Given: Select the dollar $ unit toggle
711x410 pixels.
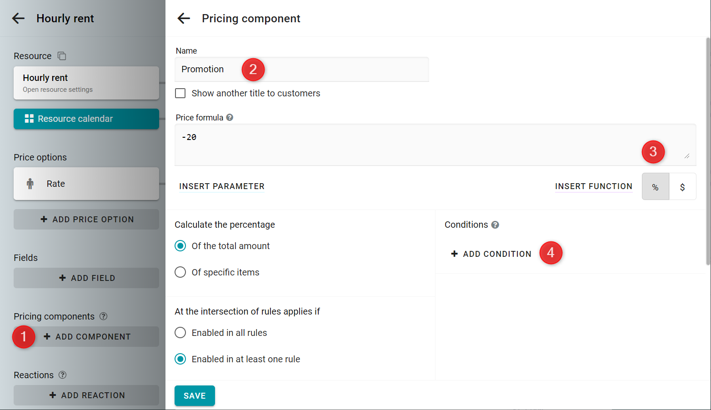Looking at the screenshot, I should pos(682,186).
